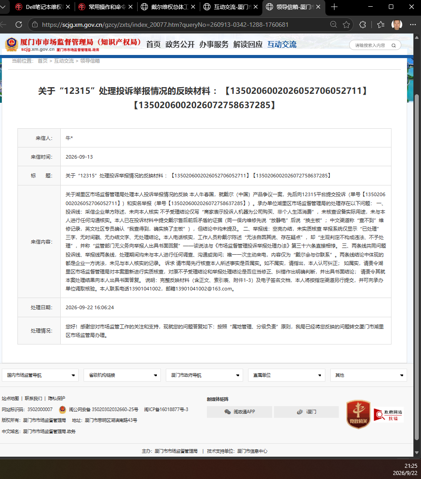Click the search magnifier in site search box
The width and height of the screenshot is (421, 479).
coord(394,46)
